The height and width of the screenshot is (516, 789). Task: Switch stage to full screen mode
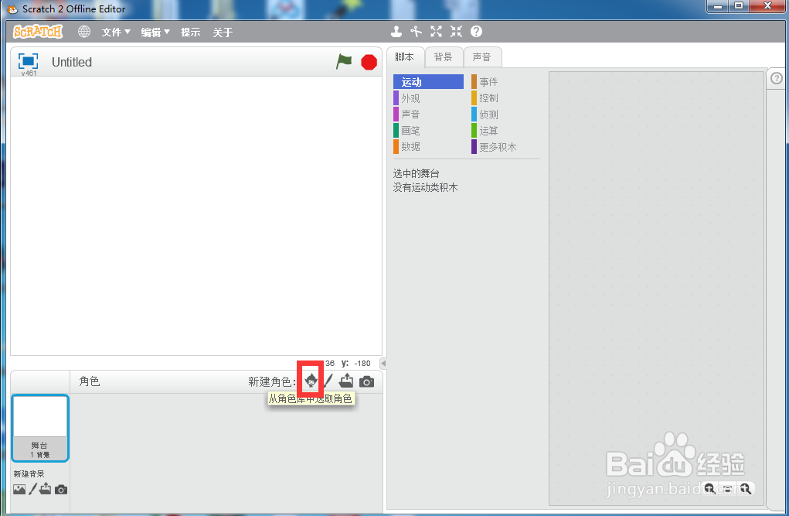(x=28, y=61)
